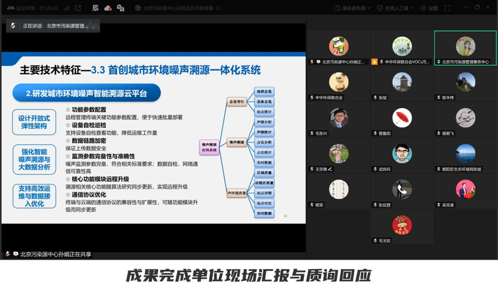Select 毛玉如's red bull avatar
This screenshot has height=292, width=498.
click(x=402, y=225)
